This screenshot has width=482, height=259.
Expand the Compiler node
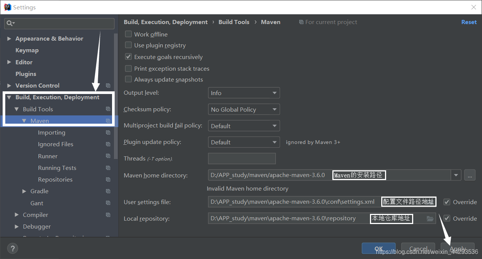[x=17, y=215]
